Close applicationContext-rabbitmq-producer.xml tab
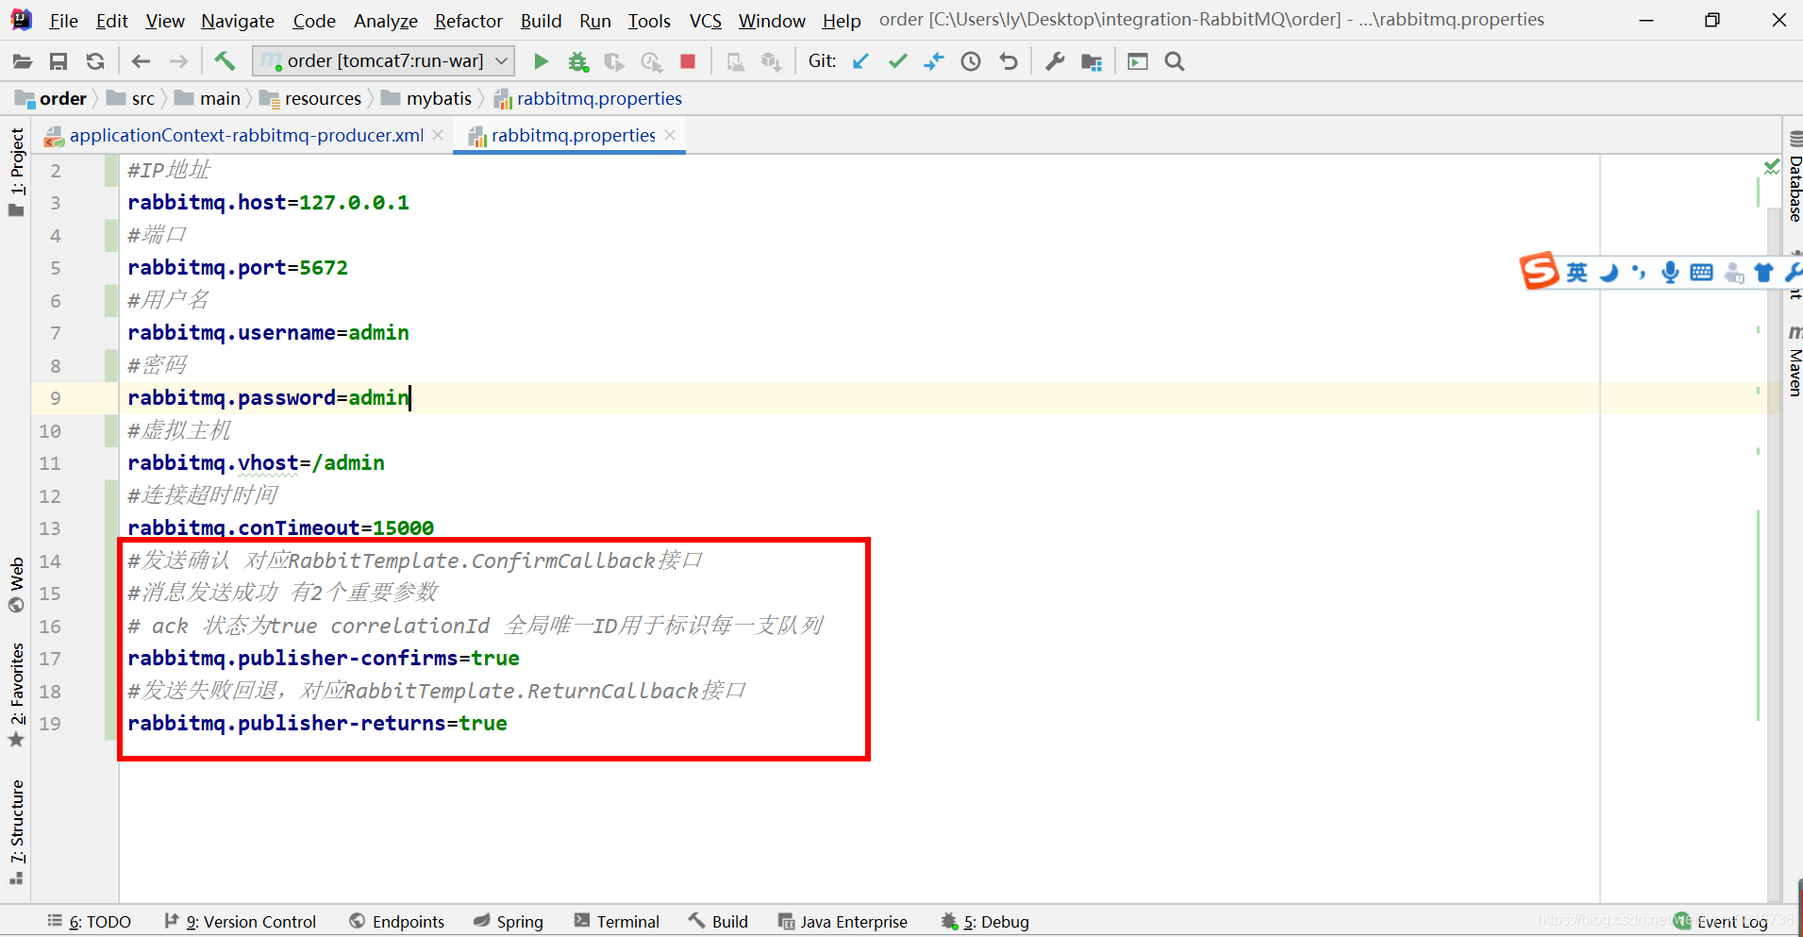Viewport: 1803px width, 937px height. [438, 135]
